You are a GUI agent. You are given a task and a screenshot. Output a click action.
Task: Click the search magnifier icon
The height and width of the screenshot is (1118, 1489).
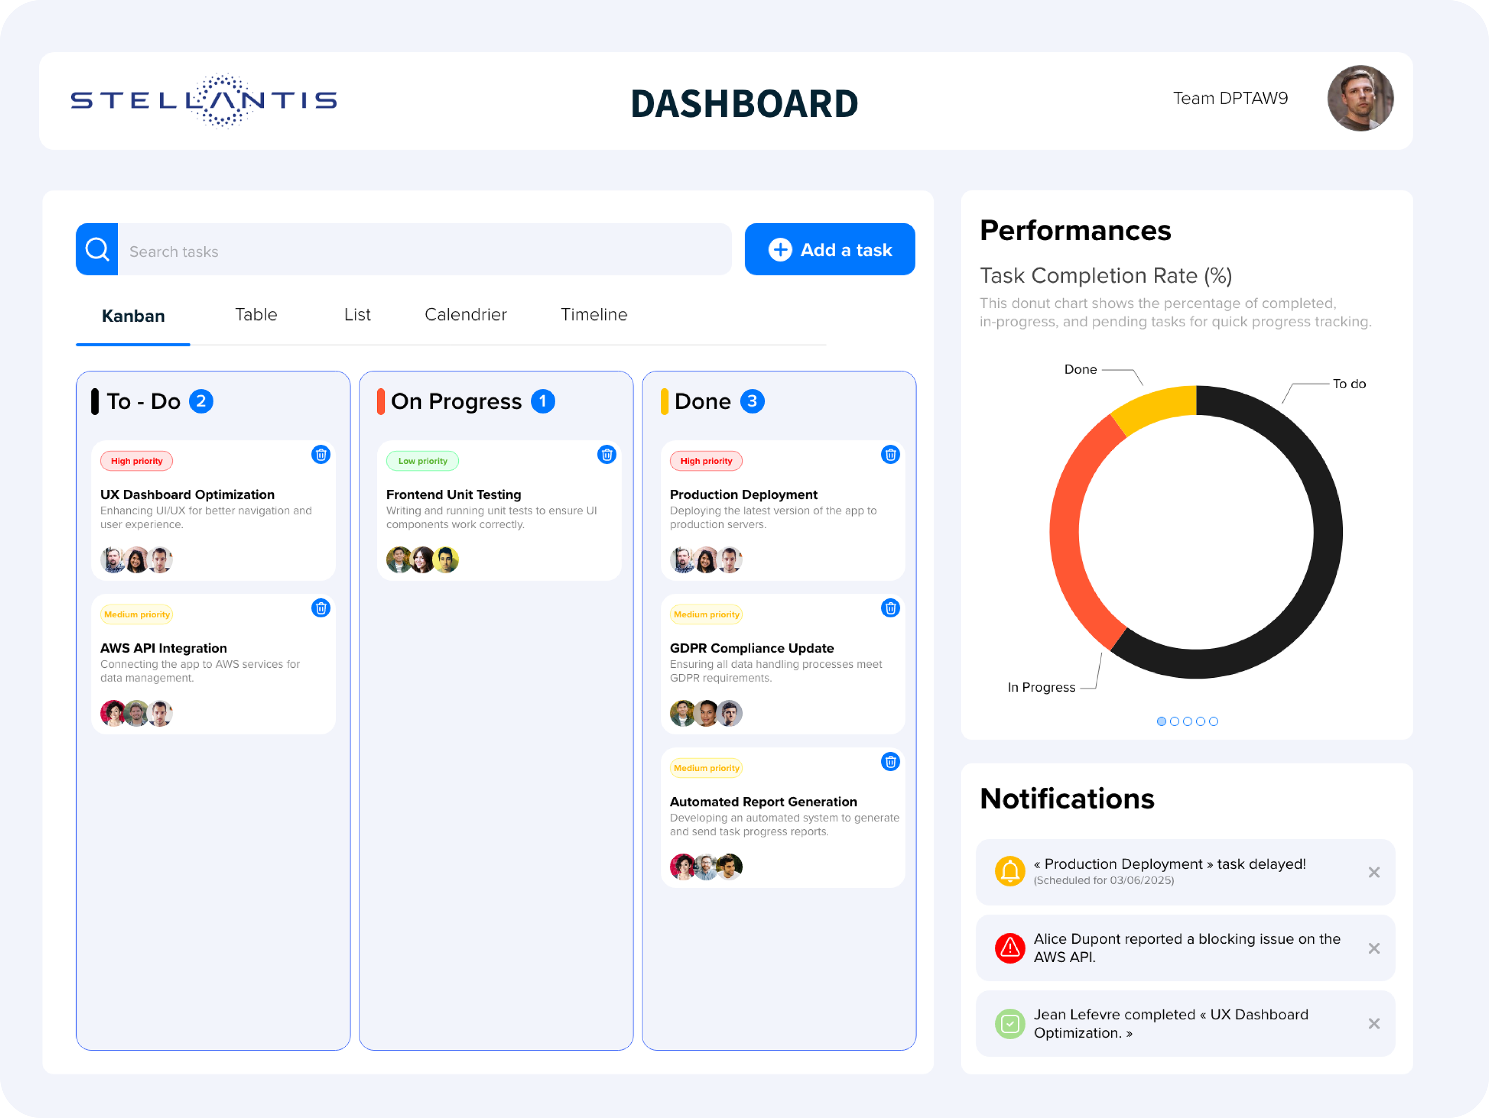tap(97, 250)
